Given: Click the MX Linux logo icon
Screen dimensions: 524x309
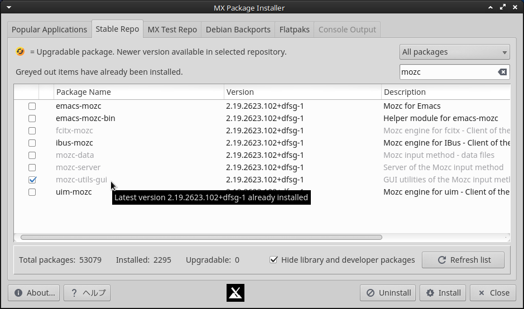Looking at the screenshot, I should (235, 293).
